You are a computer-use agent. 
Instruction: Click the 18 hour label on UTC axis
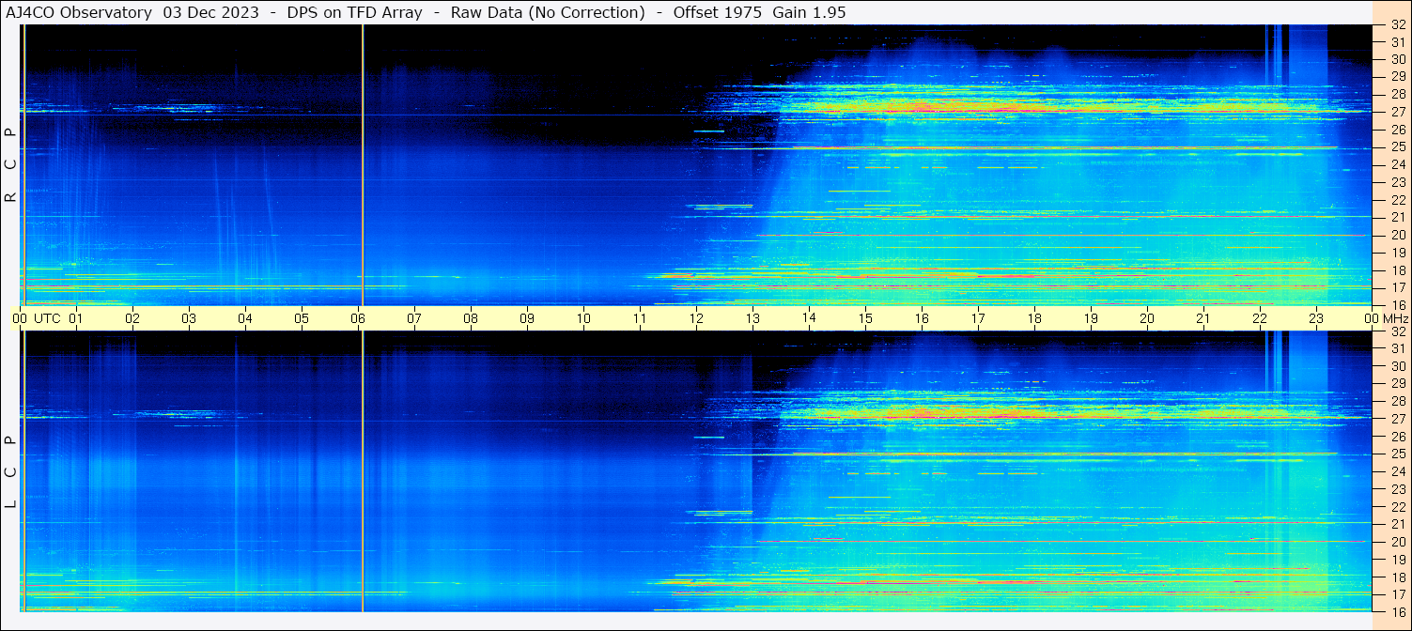tap(1034, 318)
